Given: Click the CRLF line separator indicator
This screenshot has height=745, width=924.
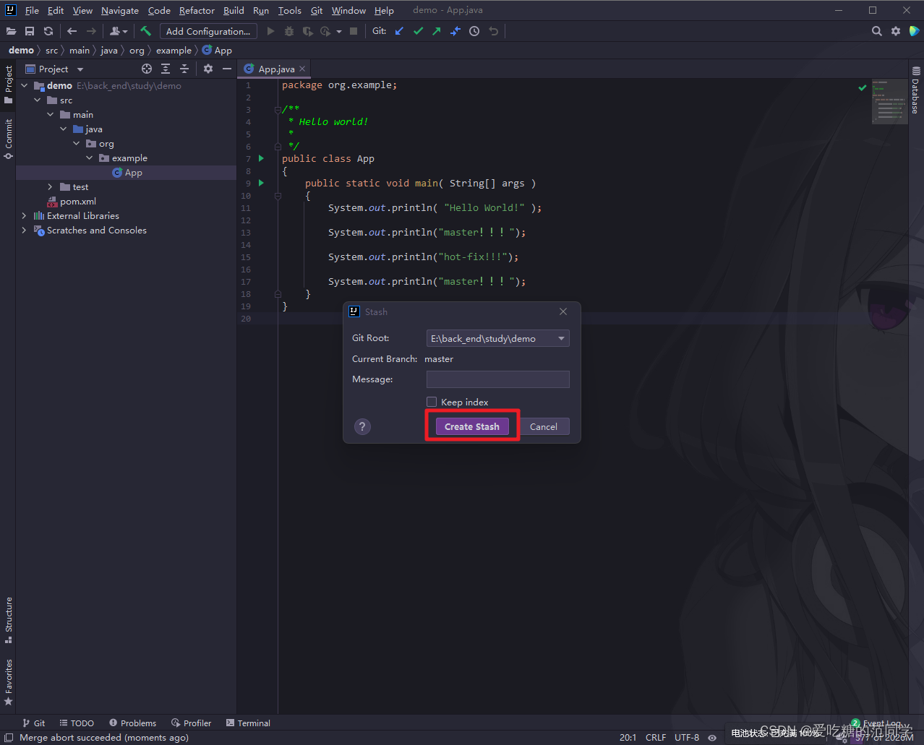Looking at the screenshot, I should (x=656, y=738).
